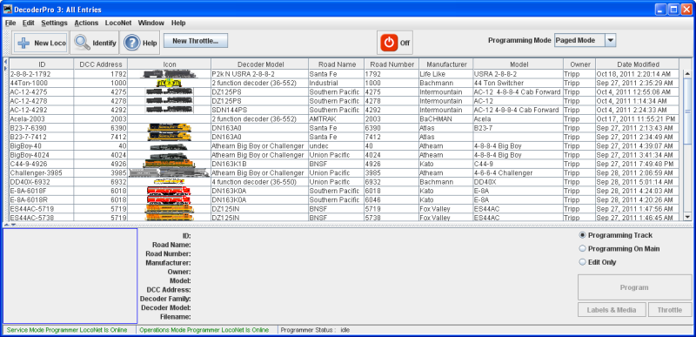Click Operations Mode Programmer LocoNet status text
This screenshot has height=337, width=696.
[204, 330]
